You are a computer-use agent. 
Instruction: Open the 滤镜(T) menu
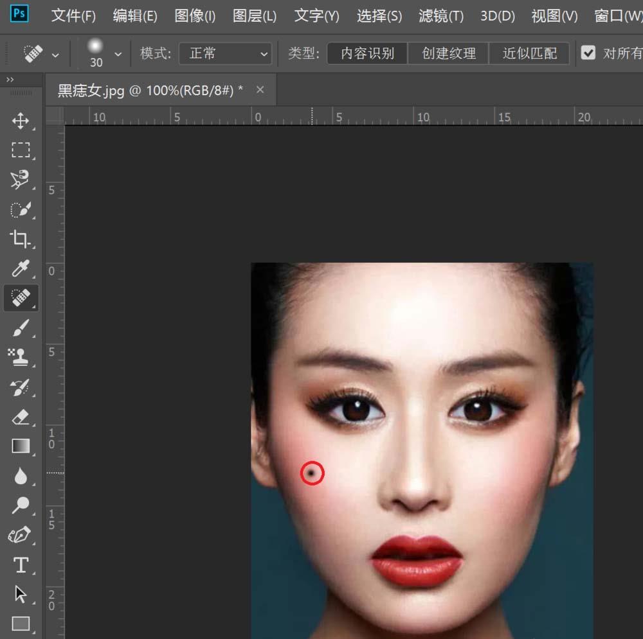pos(440,16)
